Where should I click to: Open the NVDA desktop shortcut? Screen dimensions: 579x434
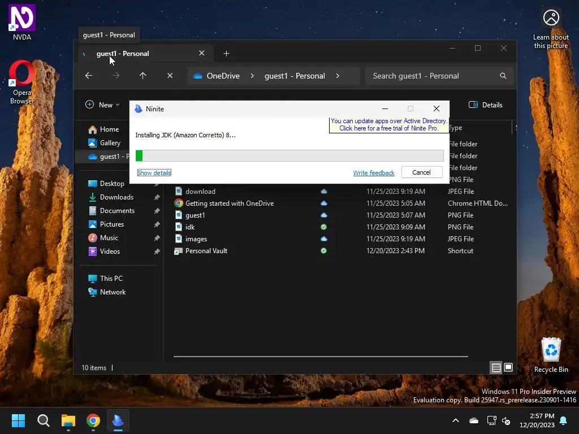tap(22, 22)
